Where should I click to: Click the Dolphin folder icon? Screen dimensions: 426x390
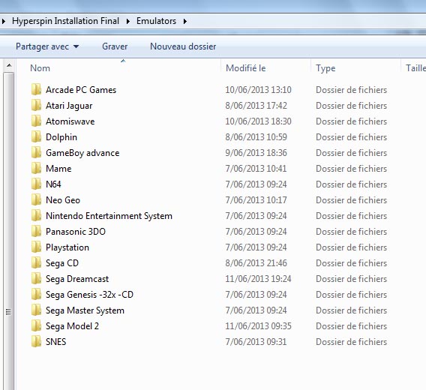tap(36, 137)
